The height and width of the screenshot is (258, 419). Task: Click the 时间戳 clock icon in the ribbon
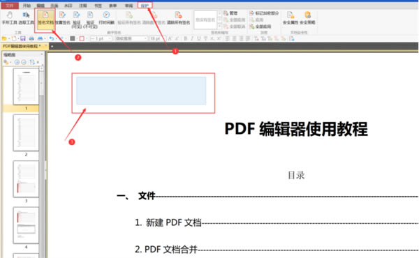pyautogui.click(x=106, y=15)
